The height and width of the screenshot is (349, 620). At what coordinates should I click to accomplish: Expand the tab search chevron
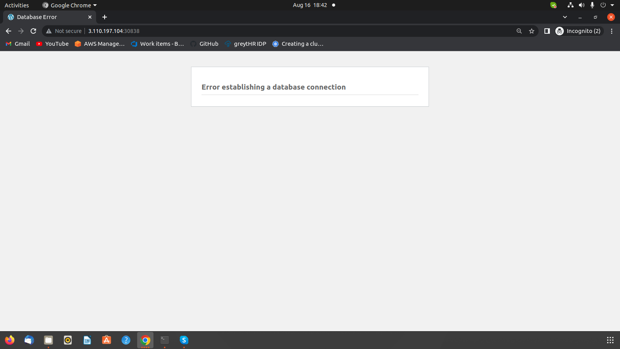pyautogui.click(x=565, y=17)
